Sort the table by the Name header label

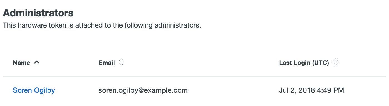tap(21, 63)
